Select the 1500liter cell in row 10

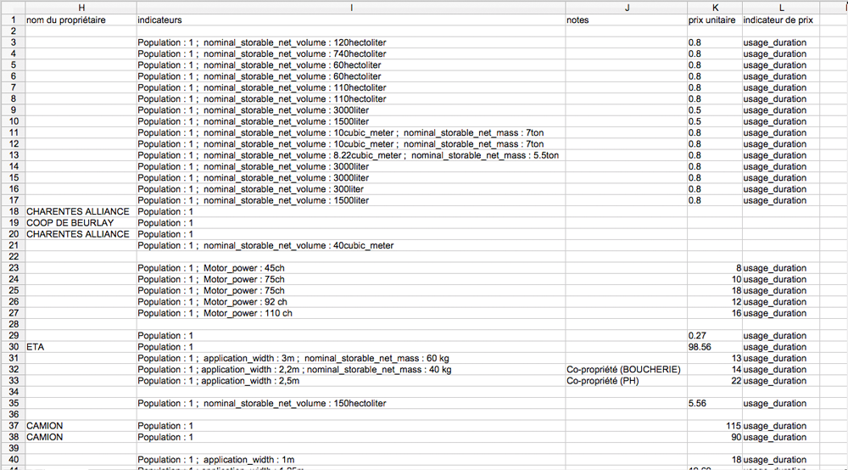click(351, 121)
